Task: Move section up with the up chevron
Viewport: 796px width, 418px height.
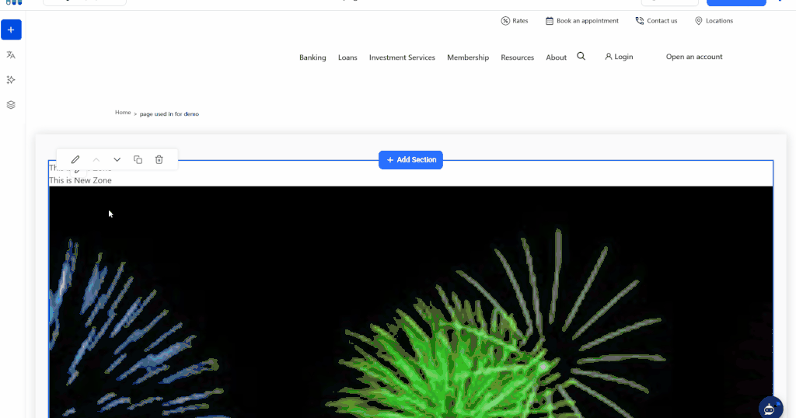Action: click(96, 160)
